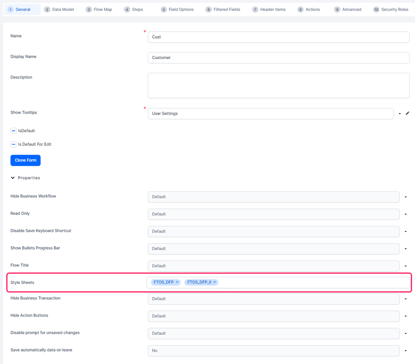This screenshot has width=415, height=364.
Task: Click into the Name input field
Action: coord(278,37)
